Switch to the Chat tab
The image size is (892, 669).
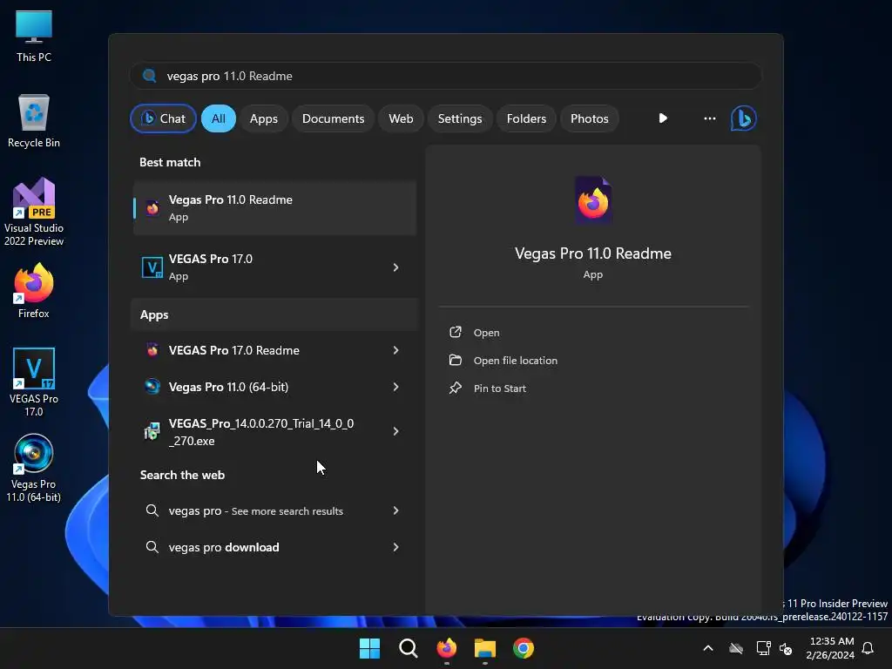click(163, 118)
